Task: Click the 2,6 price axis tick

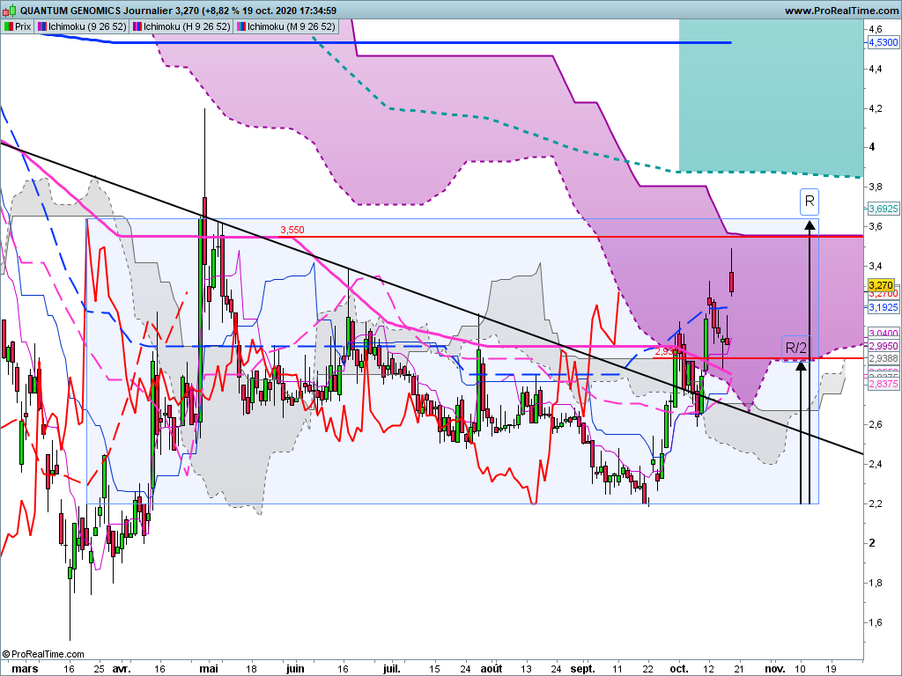Action: (x=876, y=425)
